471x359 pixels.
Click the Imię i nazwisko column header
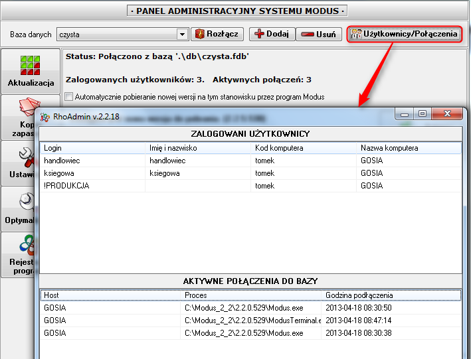pyautogui.click(x=199, y=148)
